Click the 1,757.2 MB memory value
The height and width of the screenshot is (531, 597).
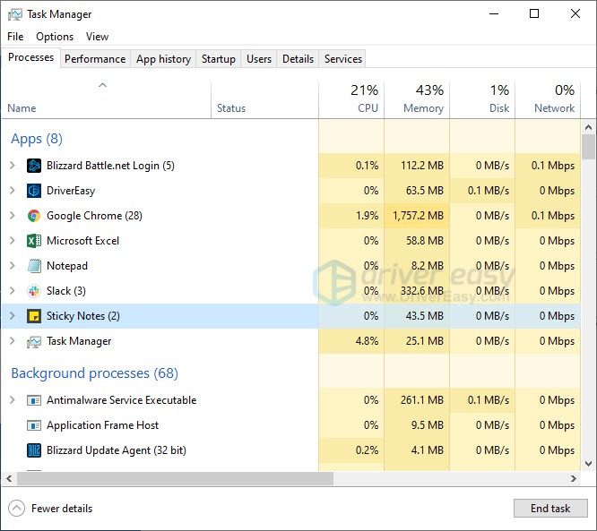pyautogui.click(x=418, y=216)
